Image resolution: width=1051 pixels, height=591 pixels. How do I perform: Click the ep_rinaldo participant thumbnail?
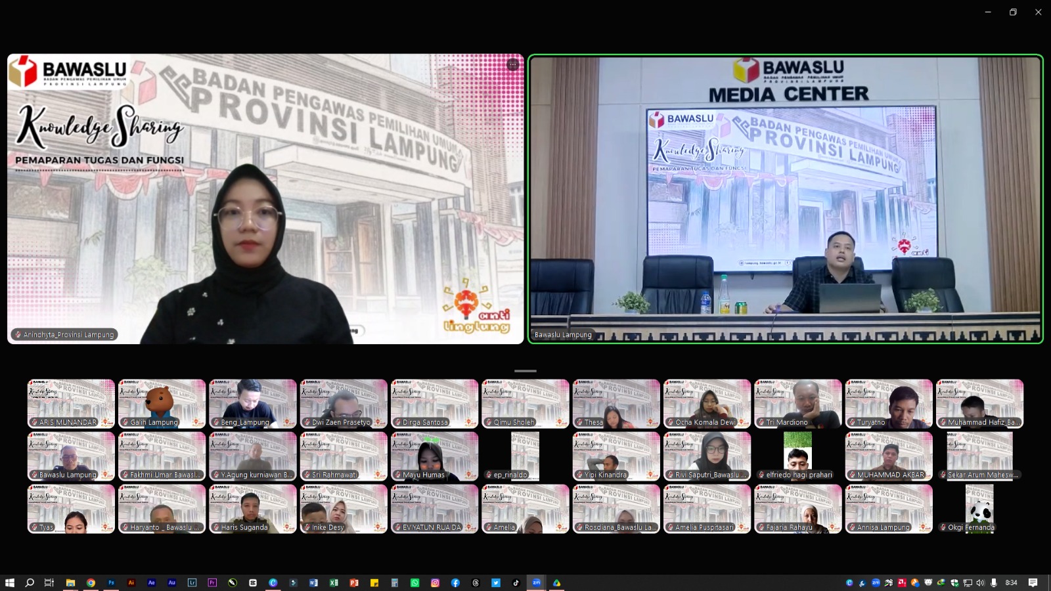click(525, 456)
